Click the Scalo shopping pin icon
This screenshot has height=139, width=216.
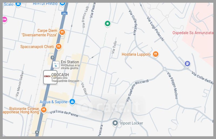pyautogui.click(x=18, y=4)
